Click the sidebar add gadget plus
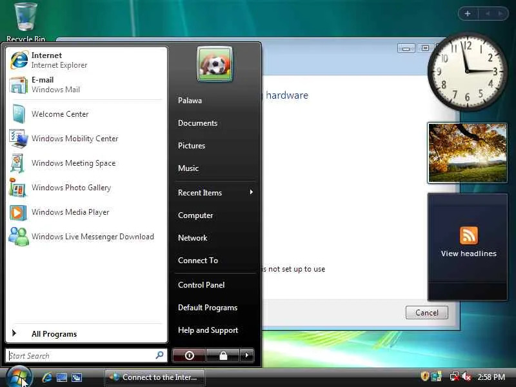This screenshot has width=516, height=387. point(467,14)
